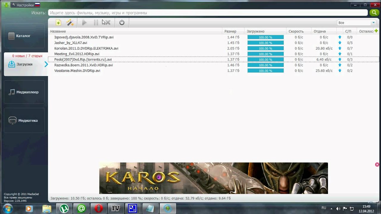Select Vosstanie.Mashin.DVDRip.avi

tap(77, 71)
